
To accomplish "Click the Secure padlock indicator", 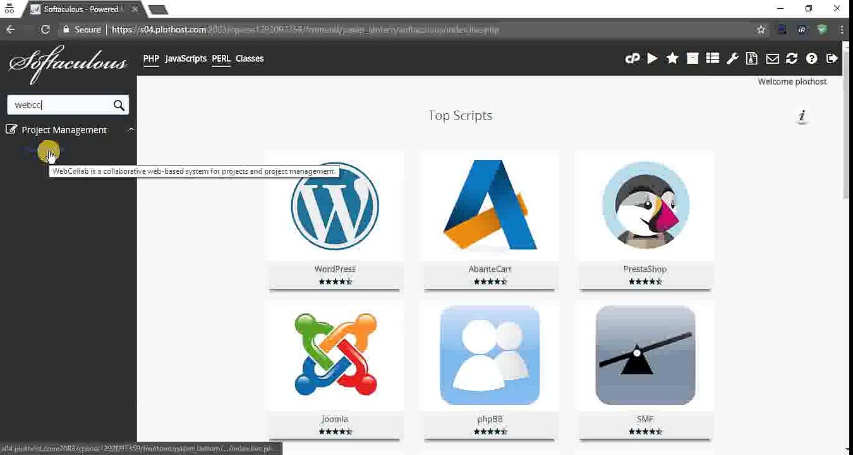I will pyautogui.click(x=82, y=30).
